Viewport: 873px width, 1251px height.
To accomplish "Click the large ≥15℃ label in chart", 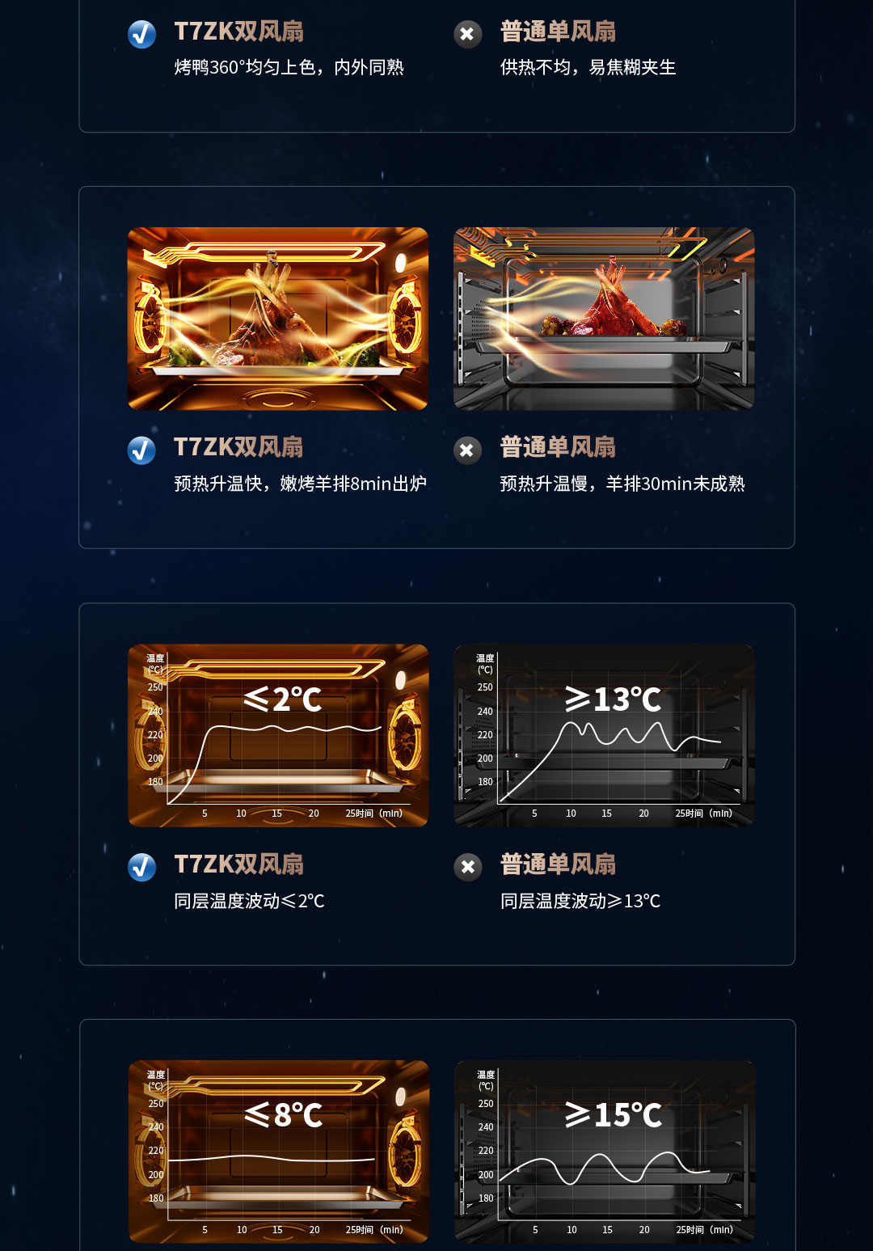I will pyautogui.click(x=614, y=1115).
